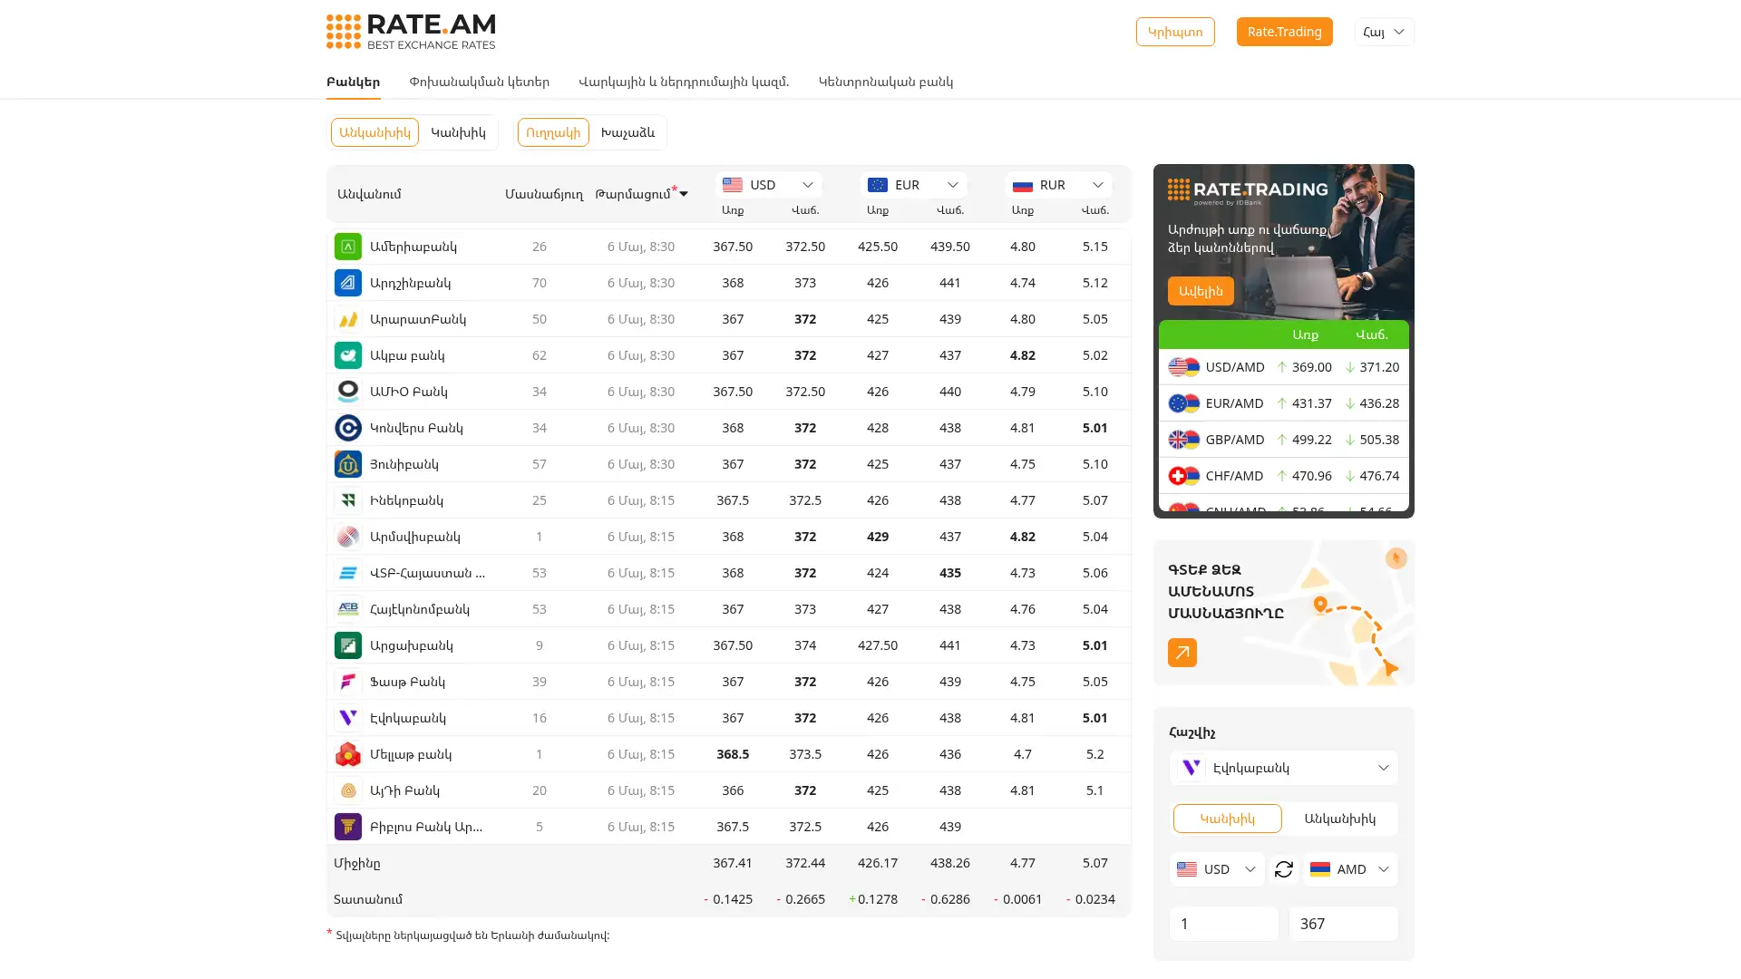Open the Փոխանակման կետեր tab
1741x979 pixels.
coord(480,82)
